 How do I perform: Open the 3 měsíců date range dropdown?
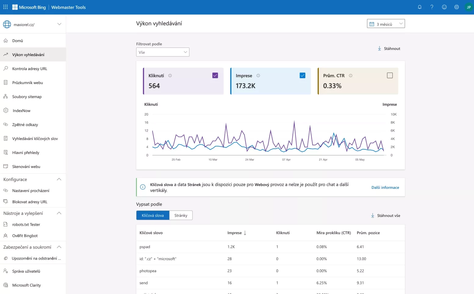(386, 24)
